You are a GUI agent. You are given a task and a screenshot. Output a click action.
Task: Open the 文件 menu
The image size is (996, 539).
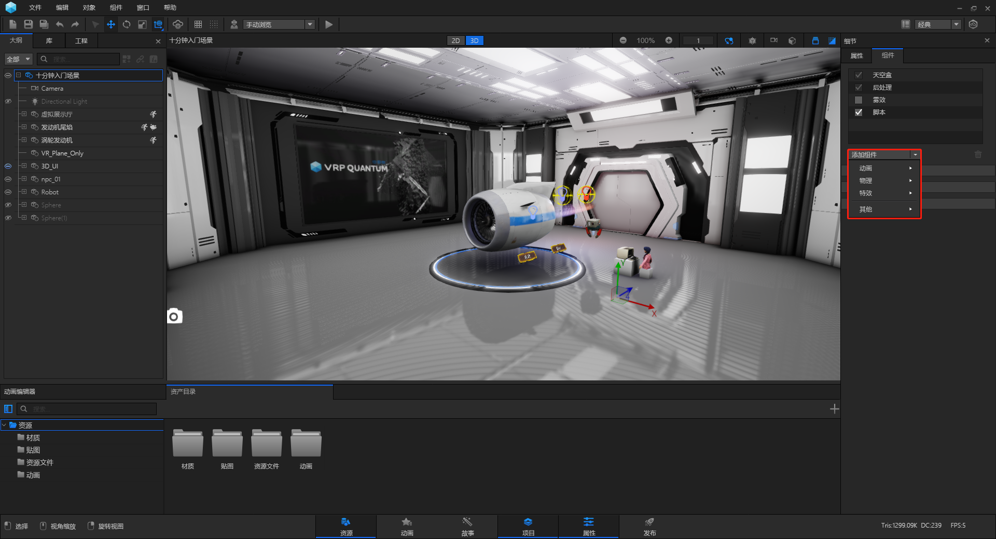35,8
